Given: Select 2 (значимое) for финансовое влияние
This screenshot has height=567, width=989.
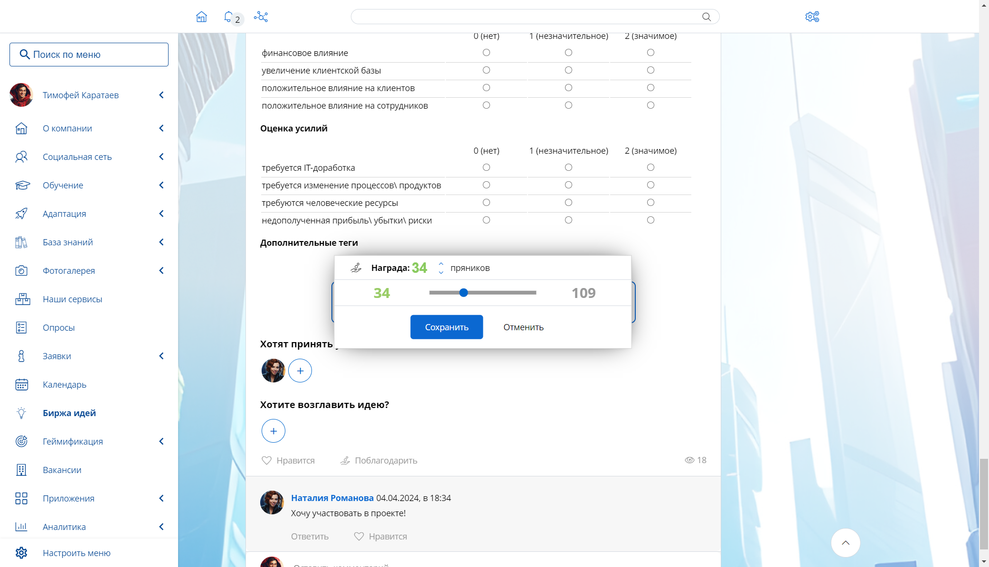Looking at the screenshot, I should [650, 53].
